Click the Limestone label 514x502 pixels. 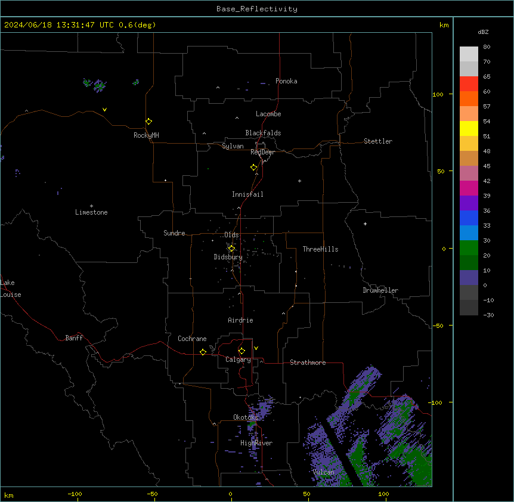point(91,212)
